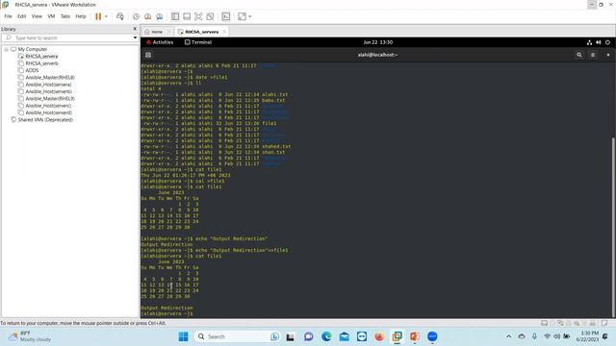Click the new terminal tab icon
The height and width of the screenshot is (346, 616).
(148, 56)
